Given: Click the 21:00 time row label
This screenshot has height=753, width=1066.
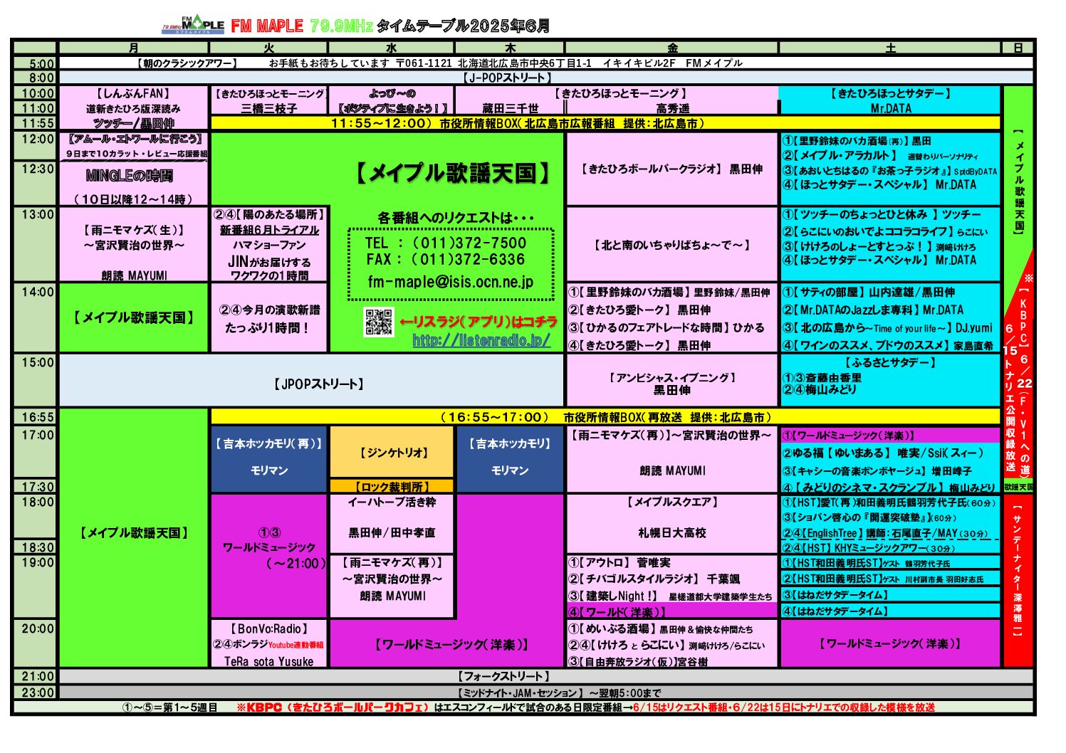Looking at the screenshot, I should point(35,676).
